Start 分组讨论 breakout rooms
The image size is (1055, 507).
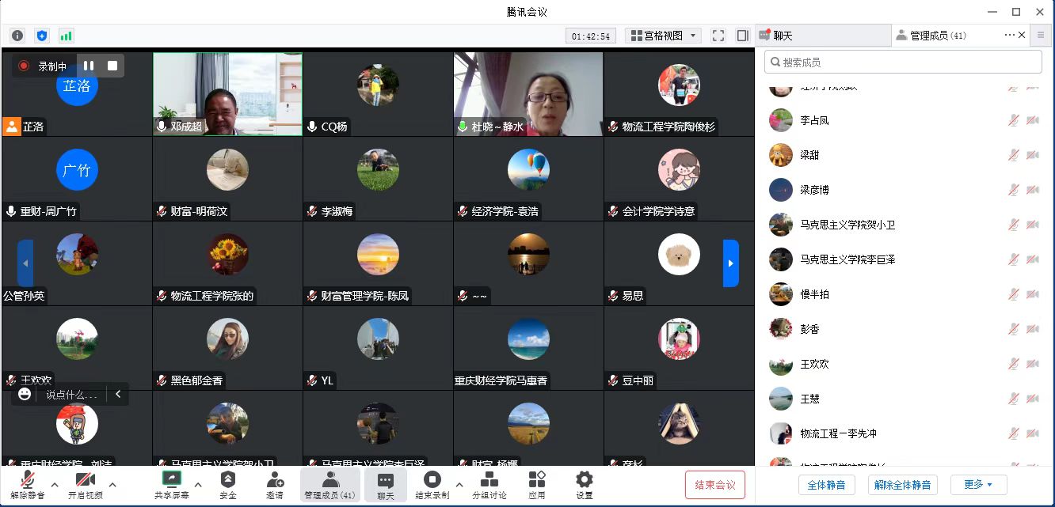point(489,484)
